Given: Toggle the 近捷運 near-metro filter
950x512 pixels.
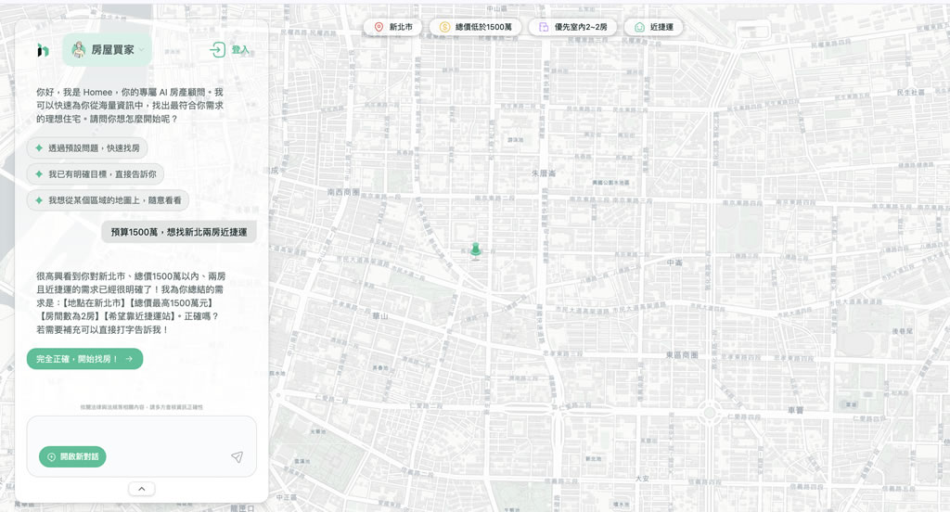Looking at the screenshot, I should (653, 28).
